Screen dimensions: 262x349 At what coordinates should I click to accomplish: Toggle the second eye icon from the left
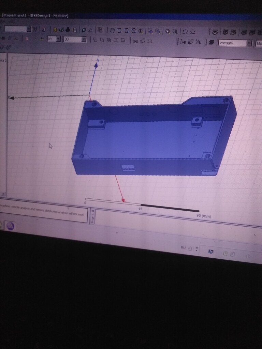pyautogui.click(x=226, y=32)
